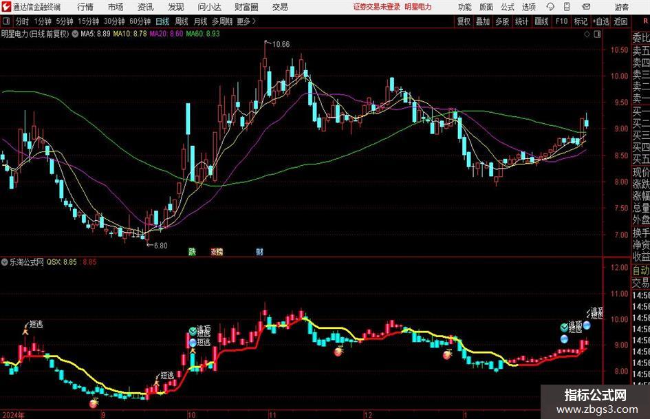Open the 财富圈 menu

(x=246, y=7)
